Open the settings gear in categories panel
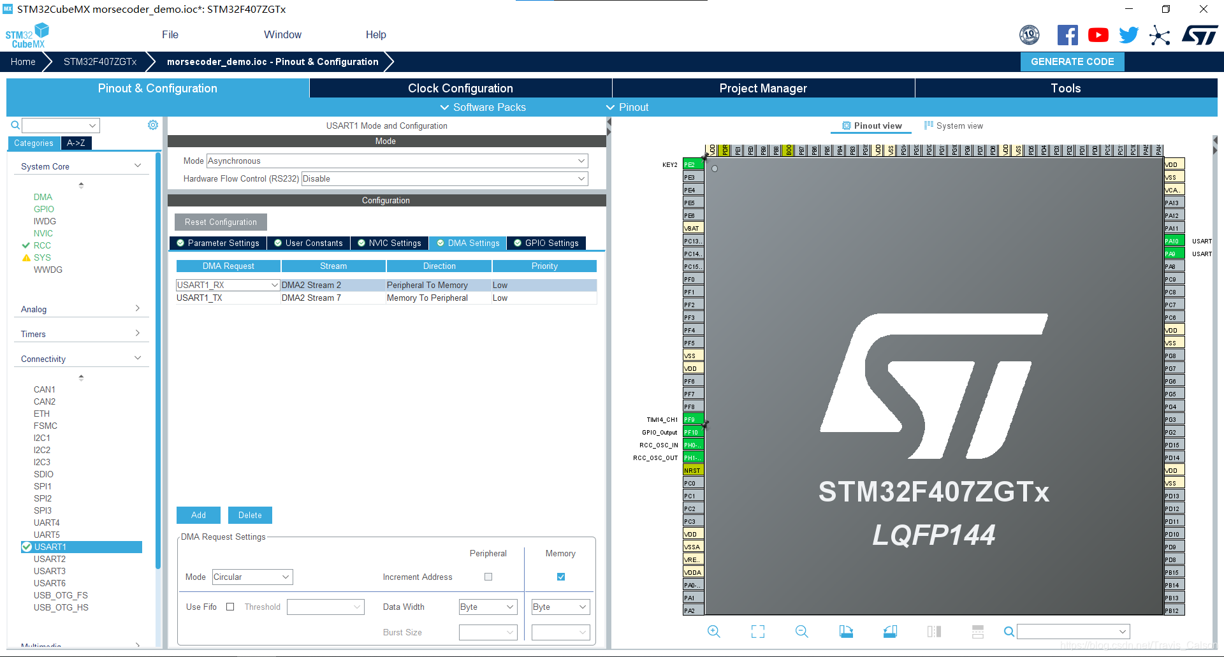 (x=153, y=125)
